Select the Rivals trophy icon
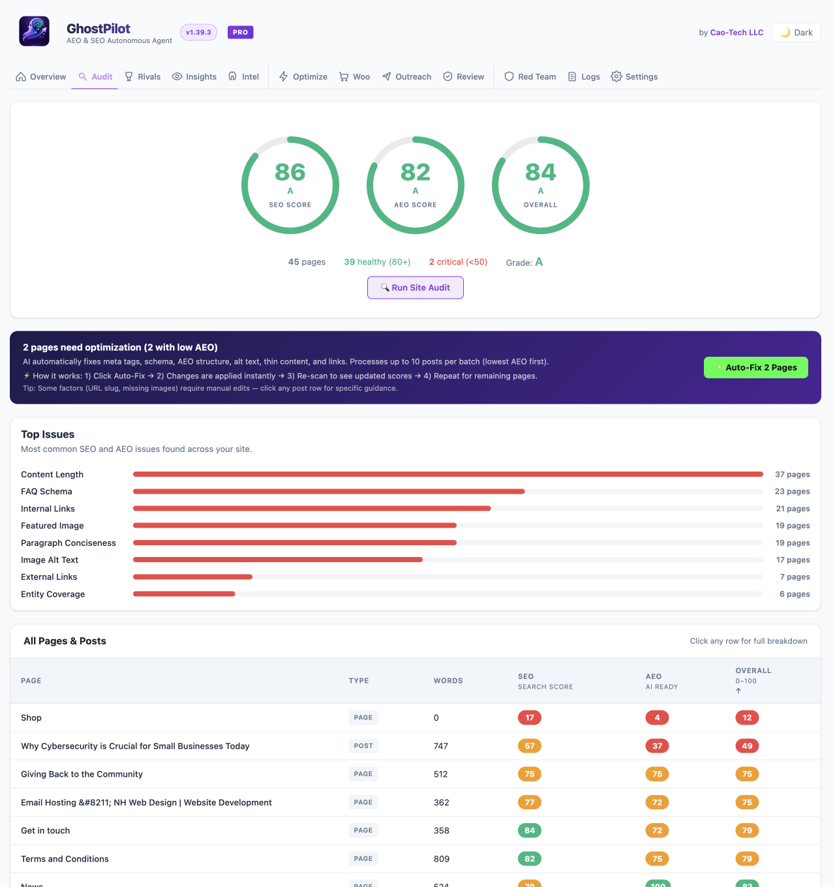This screenshot has width=835, height=887. click(129, 76)
